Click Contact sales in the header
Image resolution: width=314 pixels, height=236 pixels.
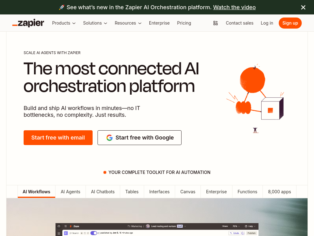coord(239,23)
